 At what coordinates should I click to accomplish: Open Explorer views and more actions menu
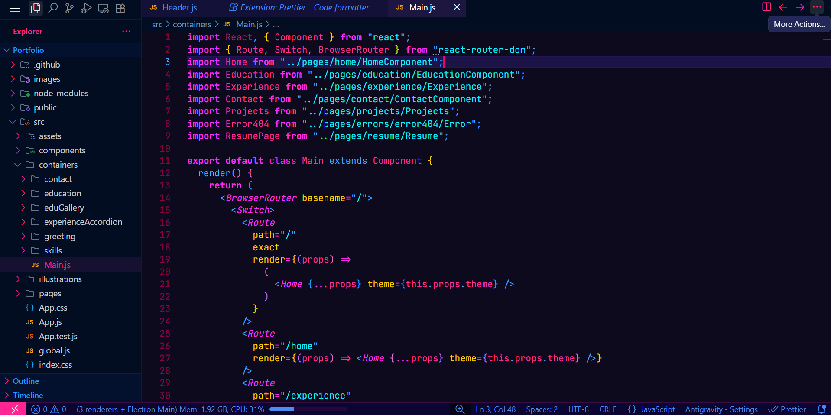pos(127,31)
